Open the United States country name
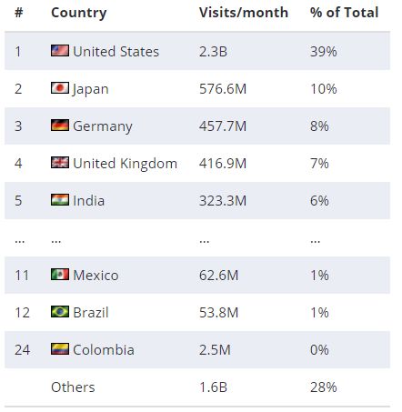402x412 pixels. coord(116,51)
